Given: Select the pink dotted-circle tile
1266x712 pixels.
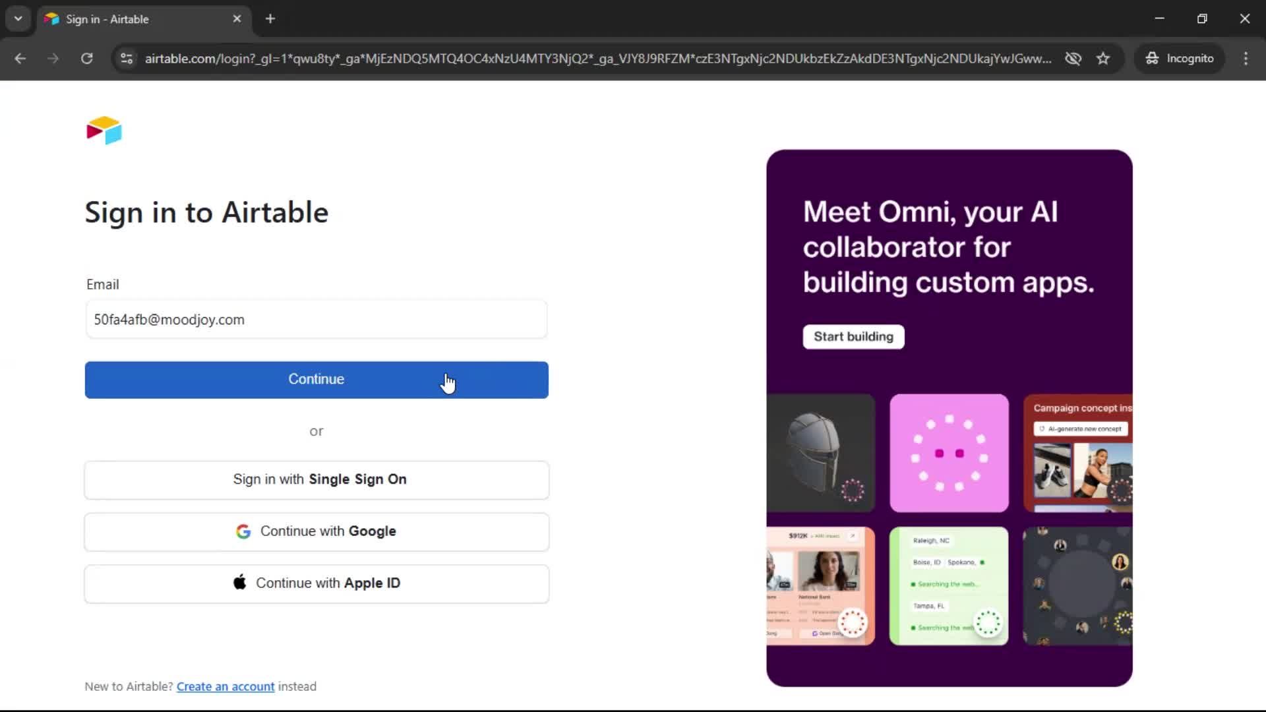Looking at the screenshot, I should click(949, 454).
